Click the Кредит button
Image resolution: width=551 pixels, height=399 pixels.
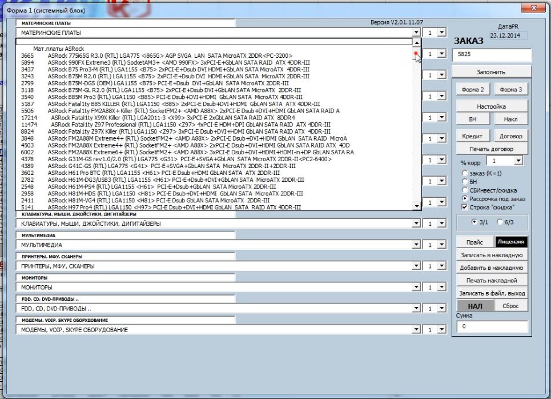(473, 136)
